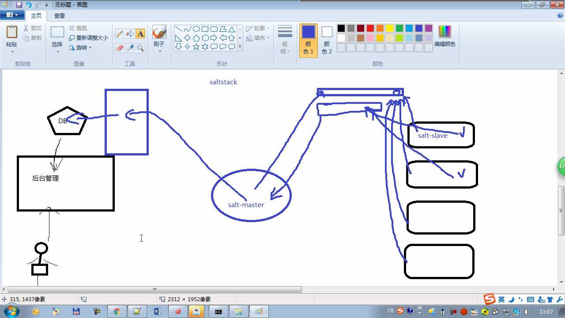This screenshot has height=318, width=565.
Task: Pick the red color swatch
Action: click(x=370, y=28)
